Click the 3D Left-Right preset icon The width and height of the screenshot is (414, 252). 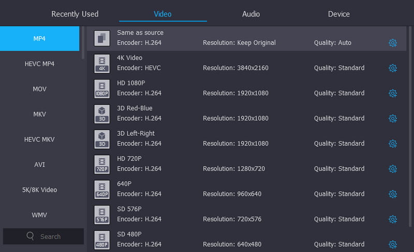(x=102, y=139)
